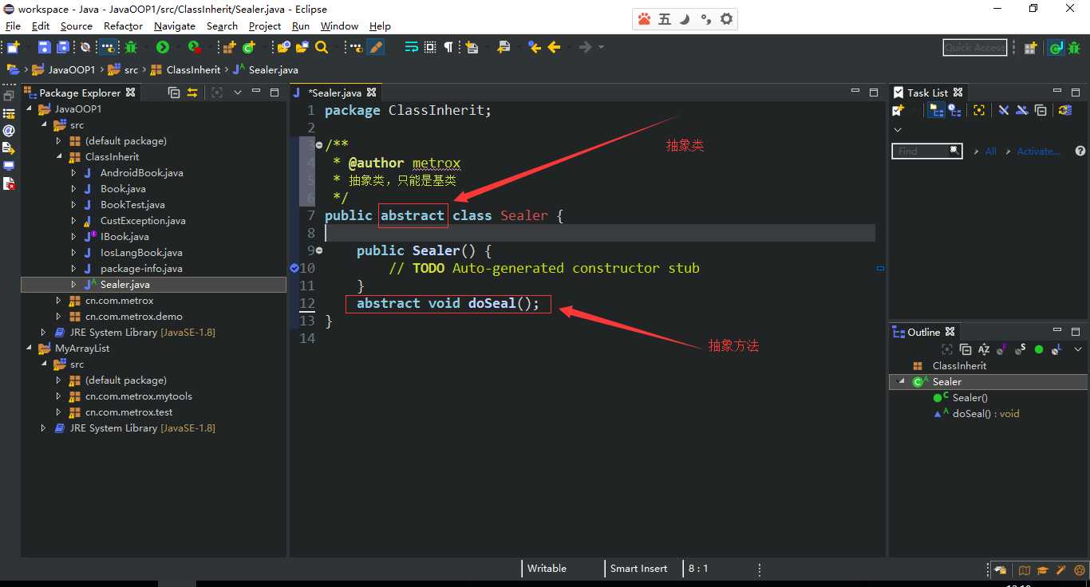Image resolution: width=1090 pixels, height=587 pixels.
Task: Expand the cn.com.metrox.demo package
Action: pyautogui.click(x=58, y=317)
